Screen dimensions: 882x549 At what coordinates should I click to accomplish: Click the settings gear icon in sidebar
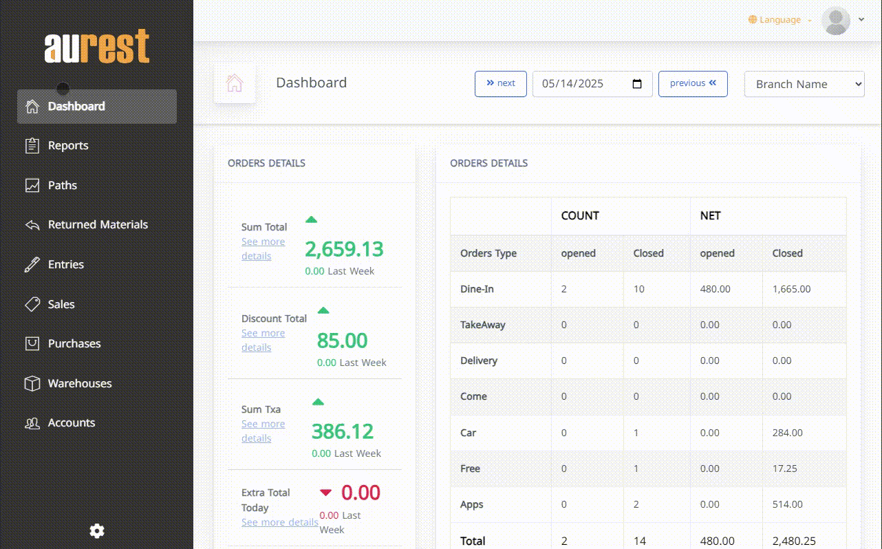coord(97,530)
